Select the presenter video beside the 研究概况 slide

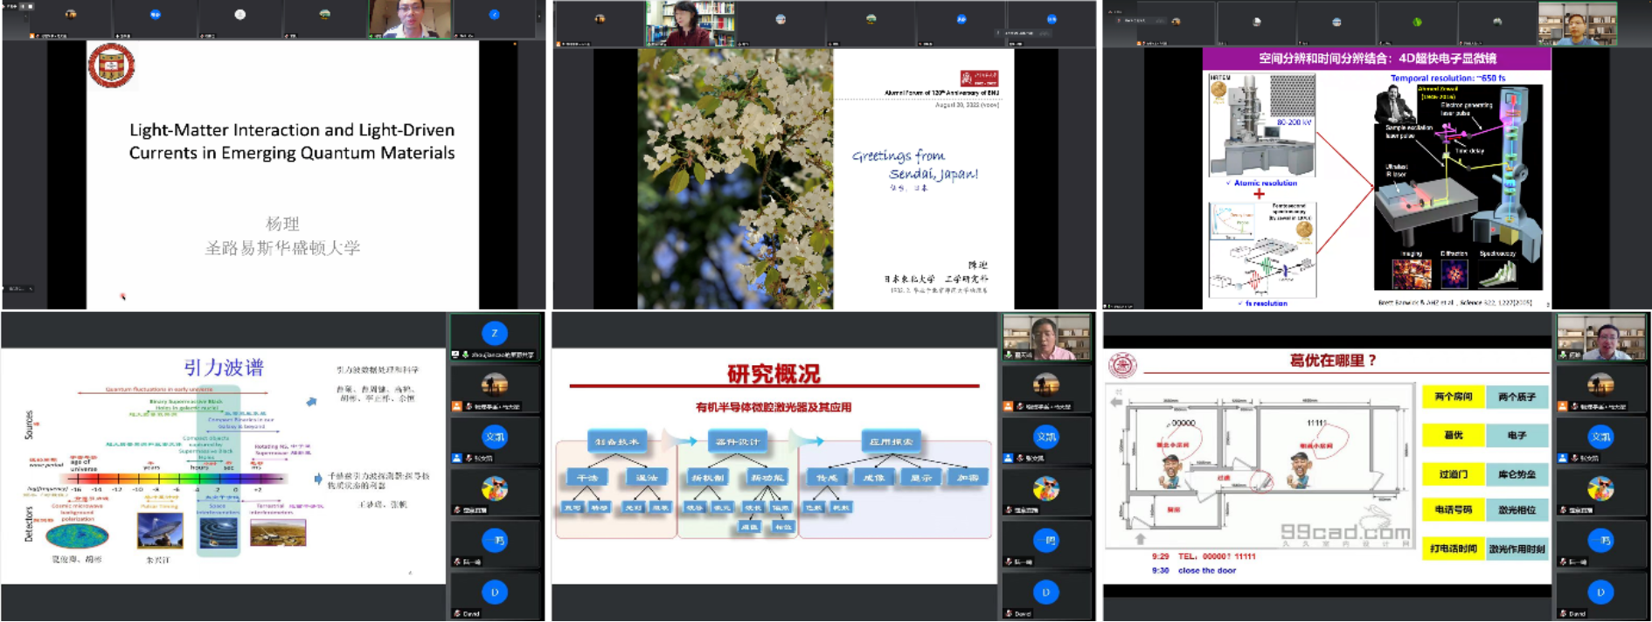[1045, 336]
